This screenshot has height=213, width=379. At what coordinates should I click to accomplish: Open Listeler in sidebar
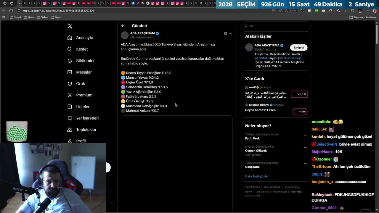78,106
